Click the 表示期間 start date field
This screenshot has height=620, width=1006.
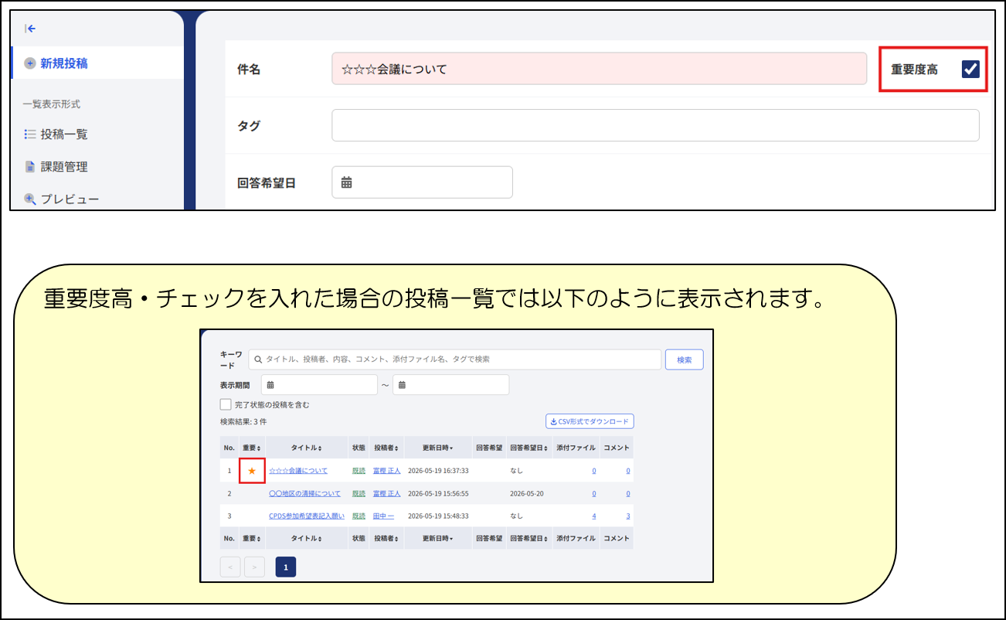319,385
